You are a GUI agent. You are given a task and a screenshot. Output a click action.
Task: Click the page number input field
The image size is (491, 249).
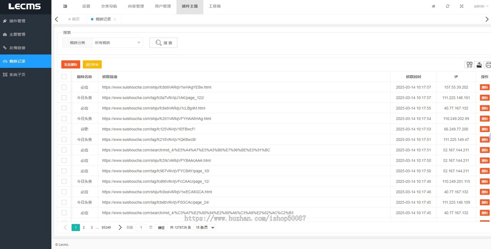coord(141,227)
